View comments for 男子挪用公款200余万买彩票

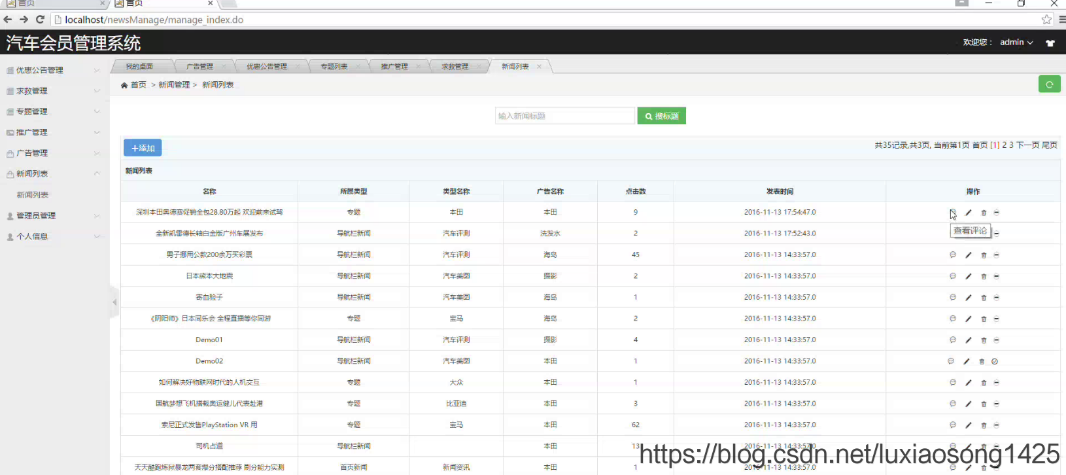953,255
